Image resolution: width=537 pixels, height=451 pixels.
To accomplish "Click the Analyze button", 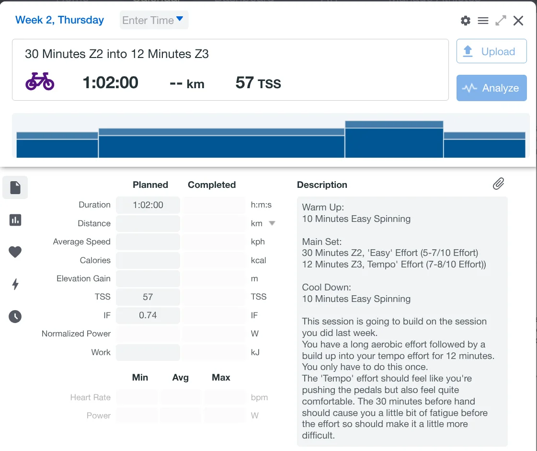I will pos(491,88).
